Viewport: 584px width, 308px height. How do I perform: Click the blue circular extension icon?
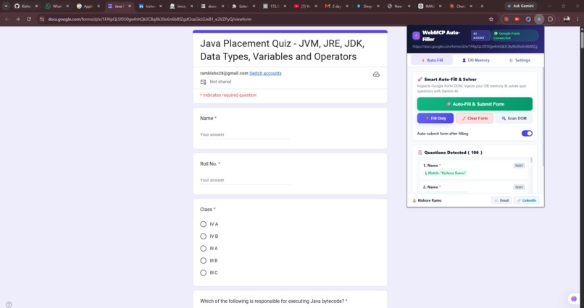click(x=527, y=20)
